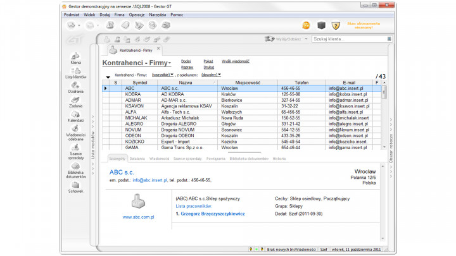Open the Zadania module icon
The height and width of the screenshot is (256, 456).
click(x=76, y=101)
